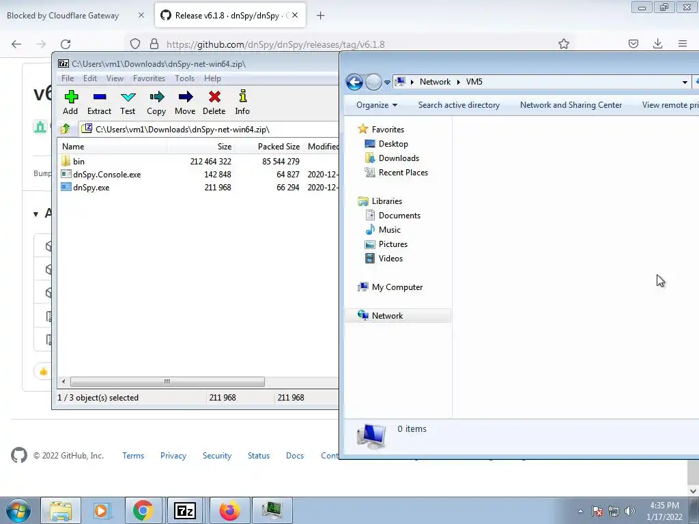
Task: Open Music library in Explorer sidebar
Action: tap(390, 230)
